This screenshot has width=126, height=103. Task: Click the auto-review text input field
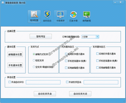[x=43, y=82]
